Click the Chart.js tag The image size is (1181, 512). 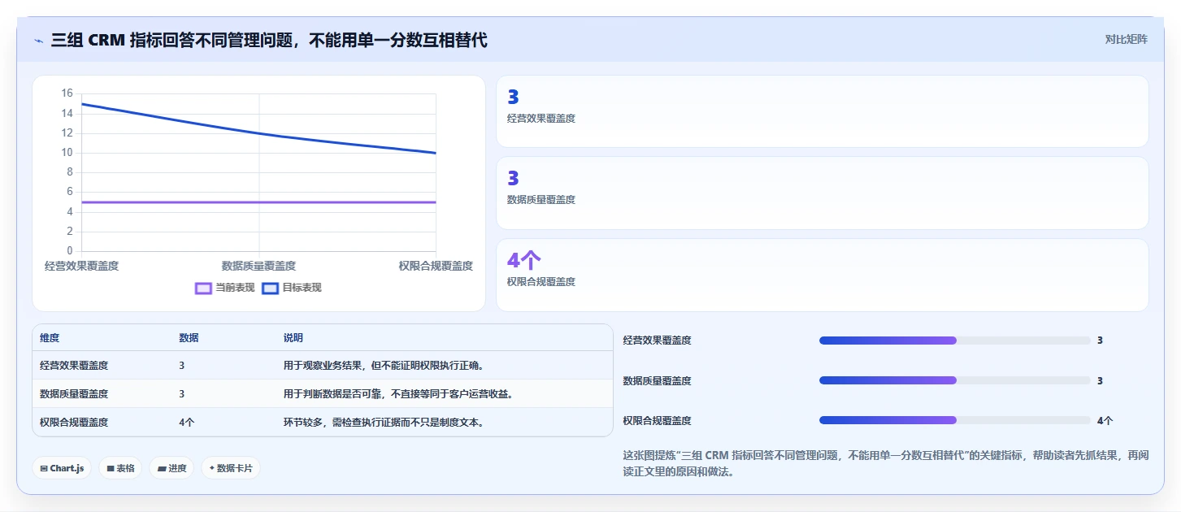pyautogui.click(x=62, y=468)
